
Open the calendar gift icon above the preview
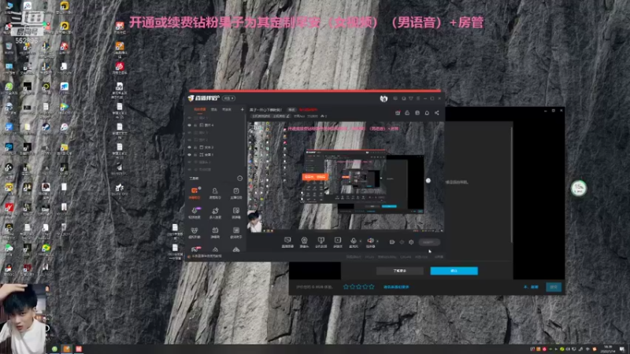click(x=398, y=113)
